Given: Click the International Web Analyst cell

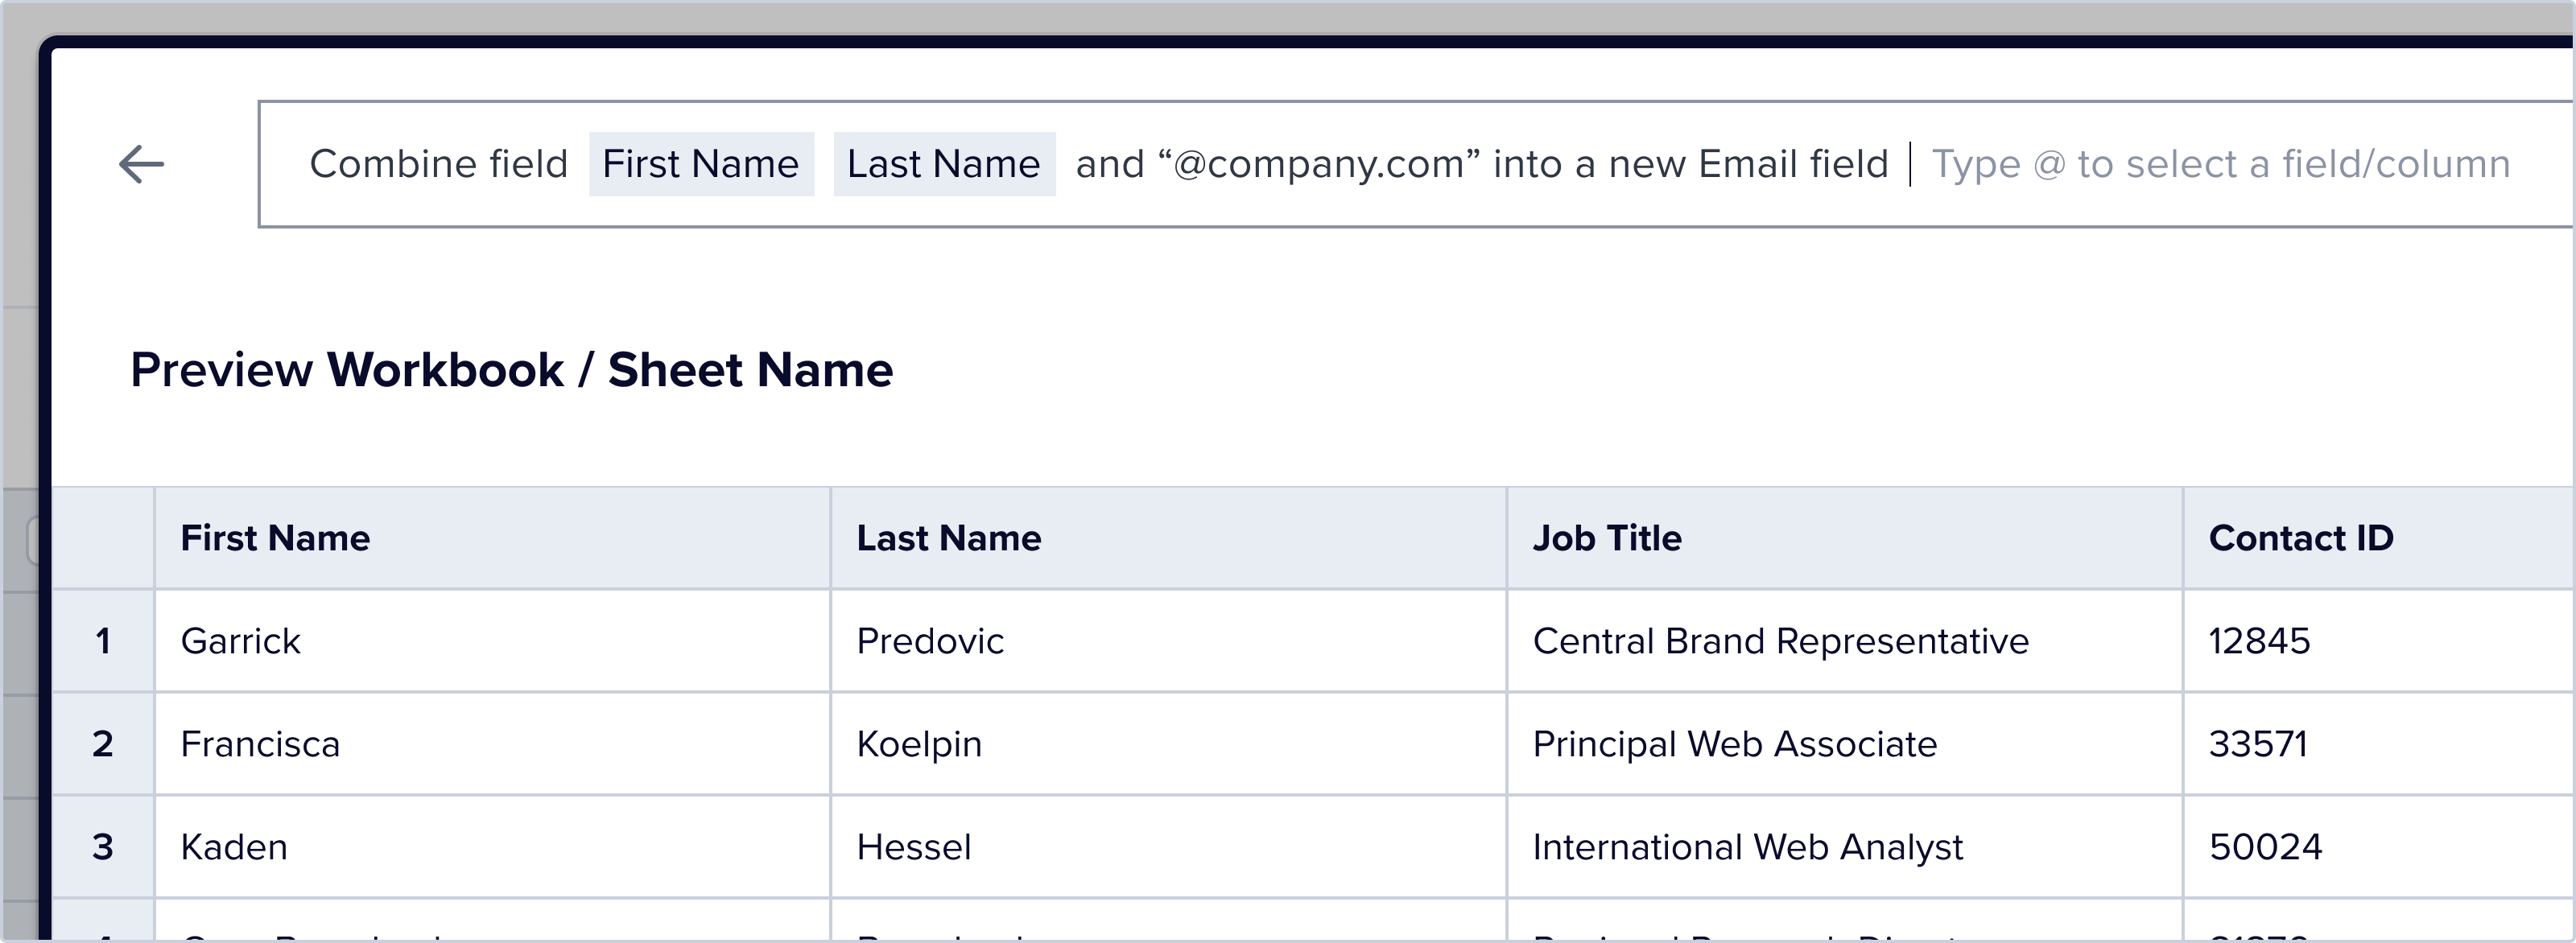Looking at the screenshot, I should pos(1747,847).
